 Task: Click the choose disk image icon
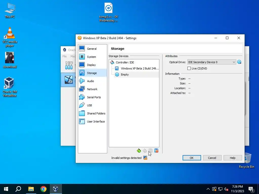coord(239,62)
